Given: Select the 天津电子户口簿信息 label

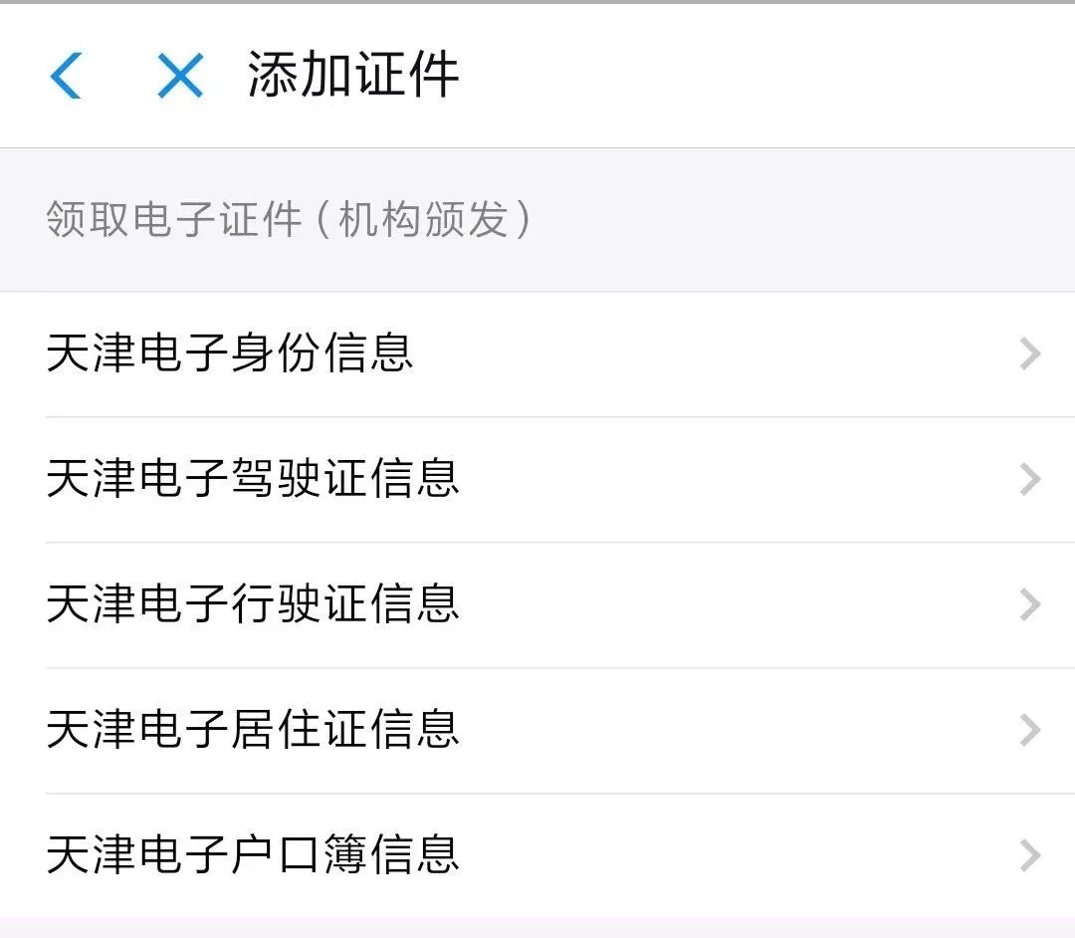Looking at the screenshot, I should click(x=253, y=856).
